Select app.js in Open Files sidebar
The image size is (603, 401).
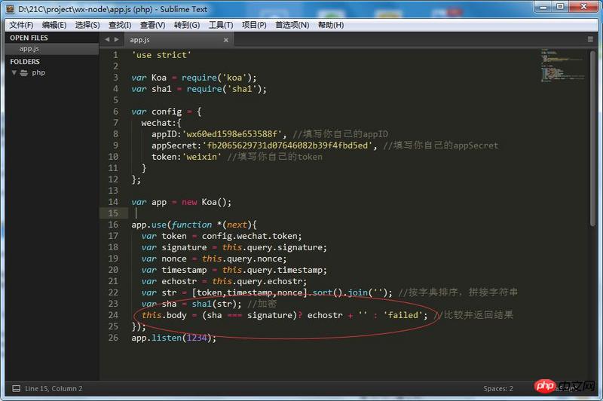point(52,49)
